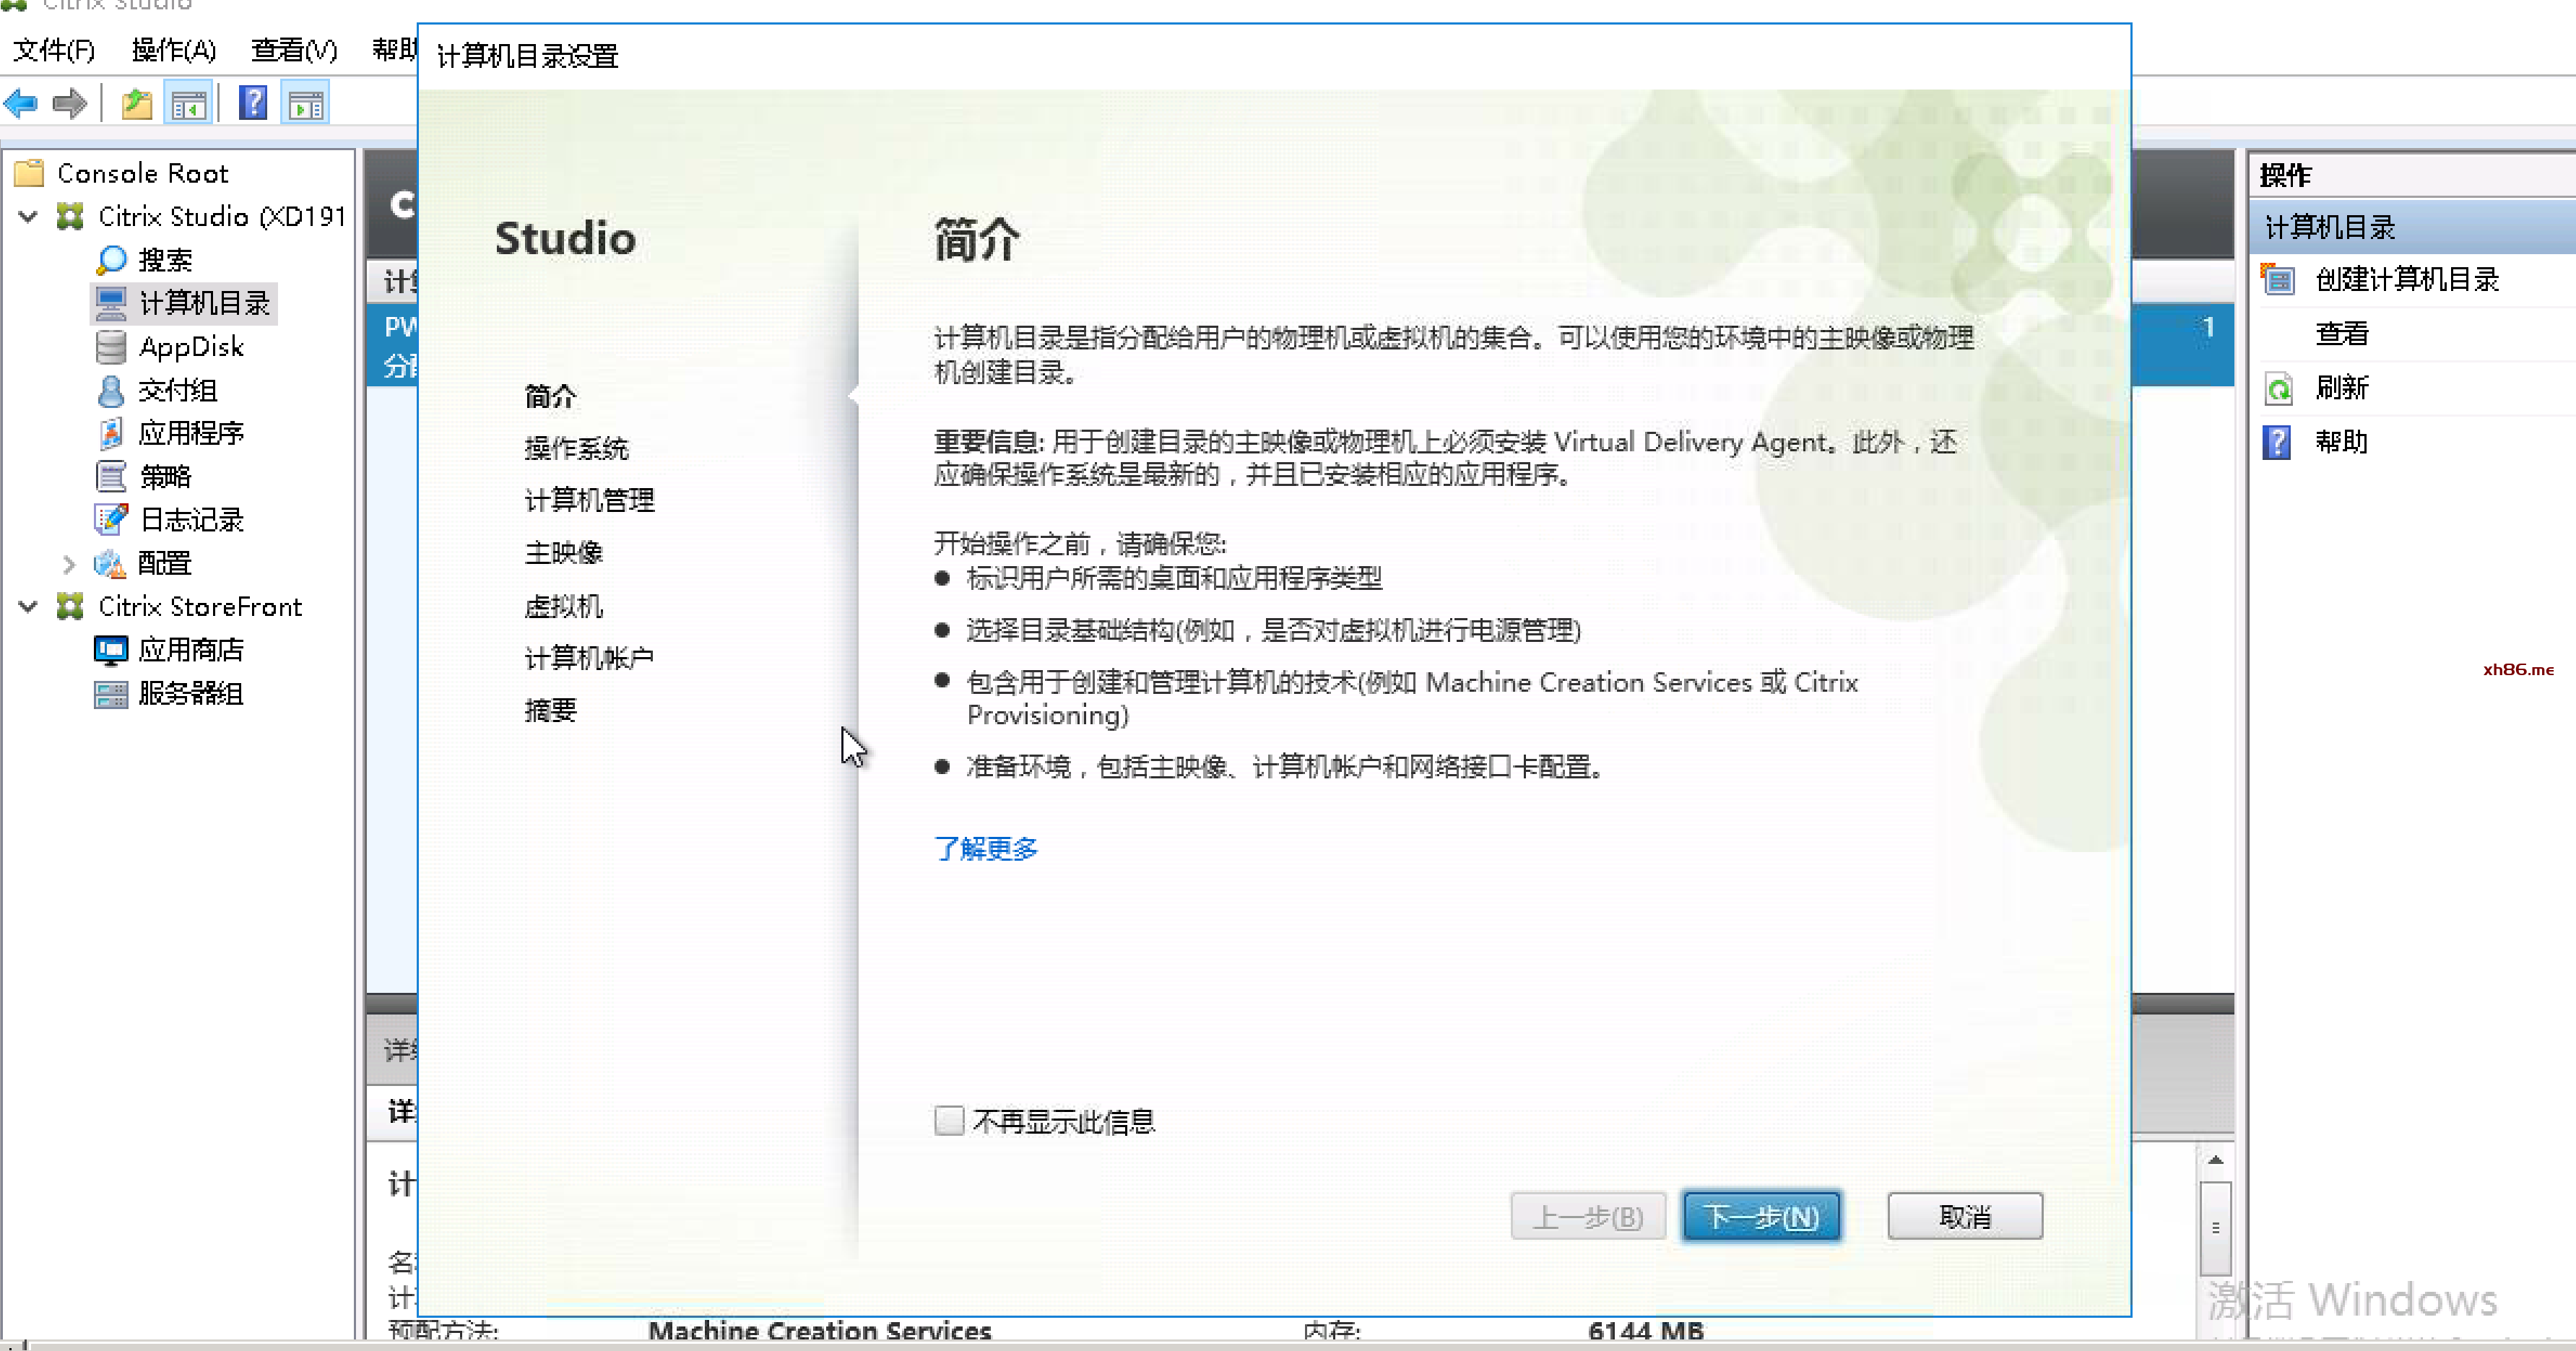Image resolution: width=2576 pixels, height=1351 pixels.
Task: Open the 搜索 node in the tree
Action: point(164,260)
